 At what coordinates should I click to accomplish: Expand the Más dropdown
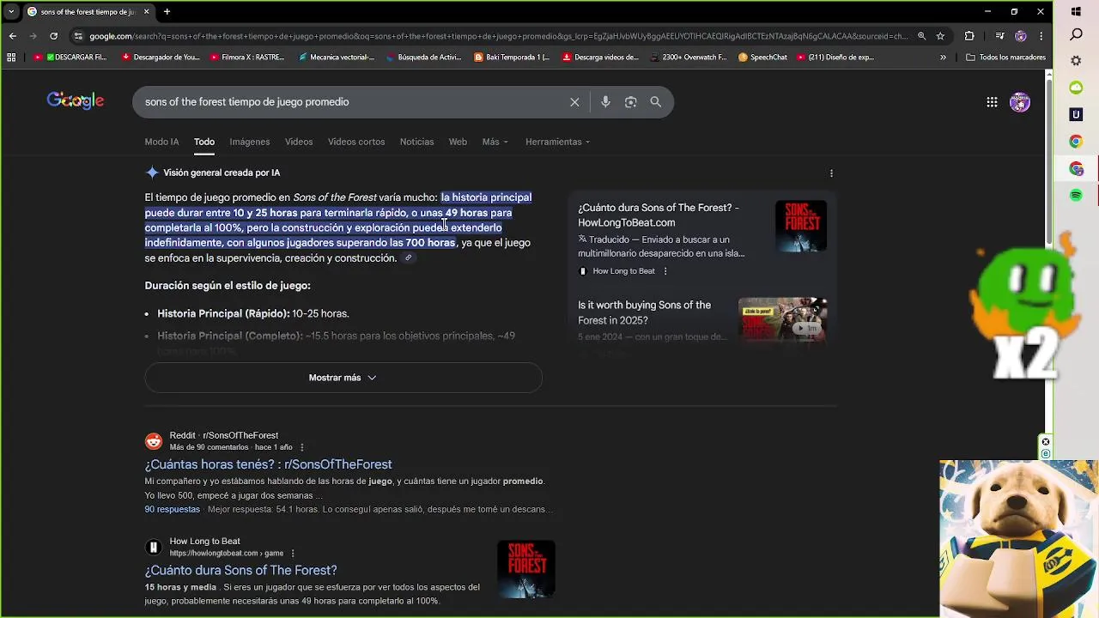click(495, 142)
